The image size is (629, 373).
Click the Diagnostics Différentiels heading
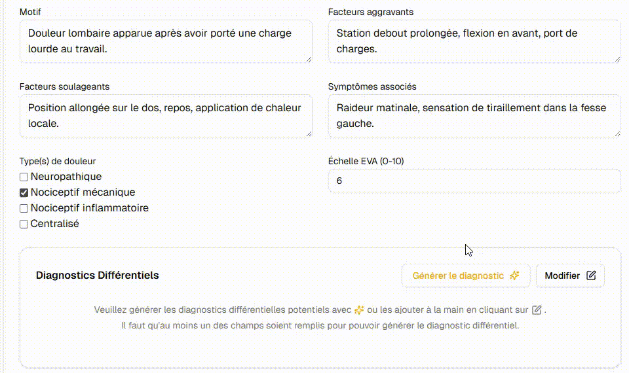click(97, 275)
